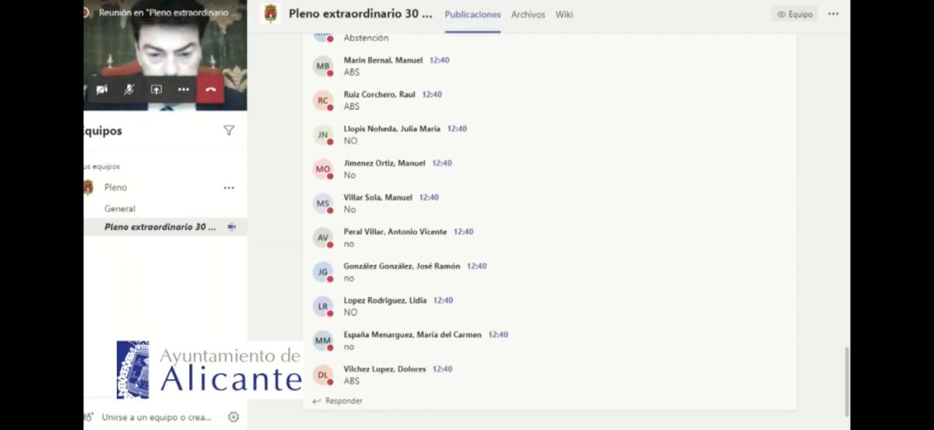Toggle the camera in the meeting controls

click(x=102, y=89)
